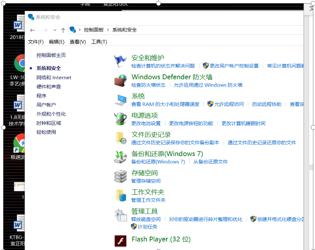Screen dimensions: 315x250
Task: Click 控制面板 breadcrumb in address bar
Action: pos(94,30)
